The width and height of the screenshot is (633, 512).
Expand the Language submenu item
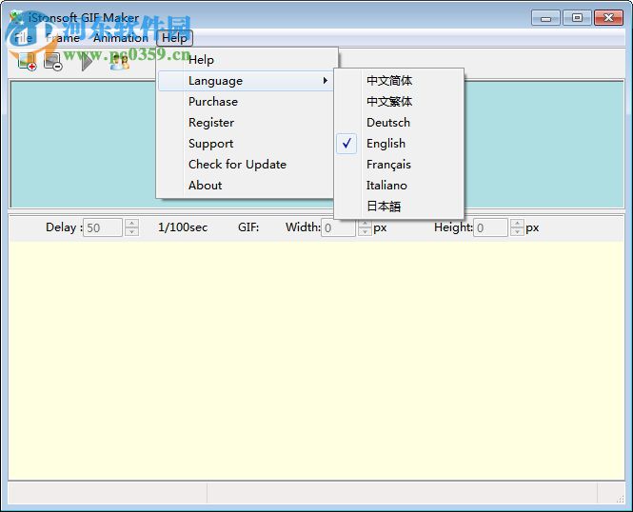247,81
